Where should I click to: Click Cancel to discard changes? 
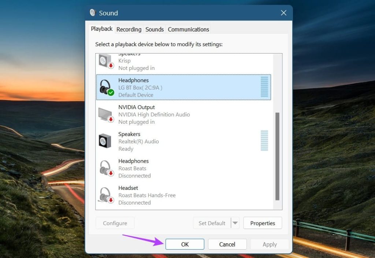227,244
